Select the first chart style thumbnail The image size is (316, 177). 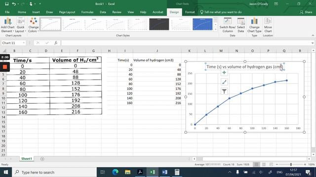pos(50,24)
